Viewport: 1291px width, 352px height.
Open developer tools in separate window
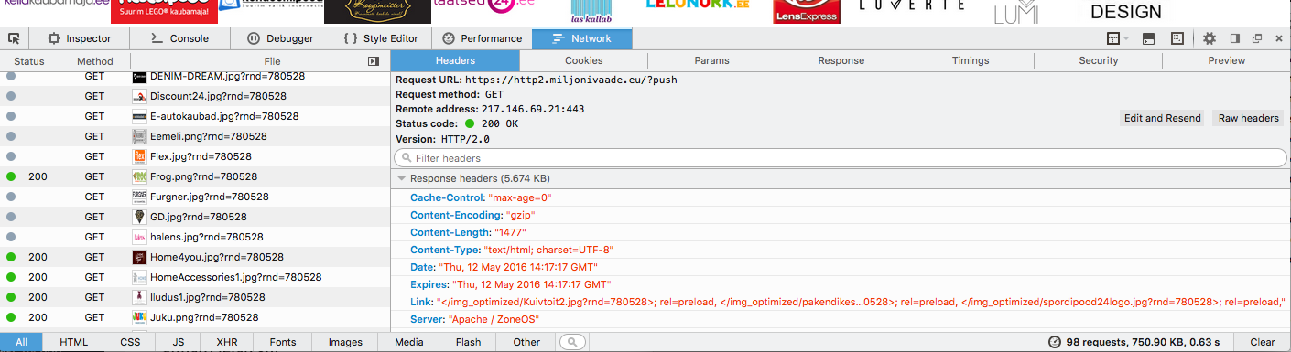tap(1257, 38)
